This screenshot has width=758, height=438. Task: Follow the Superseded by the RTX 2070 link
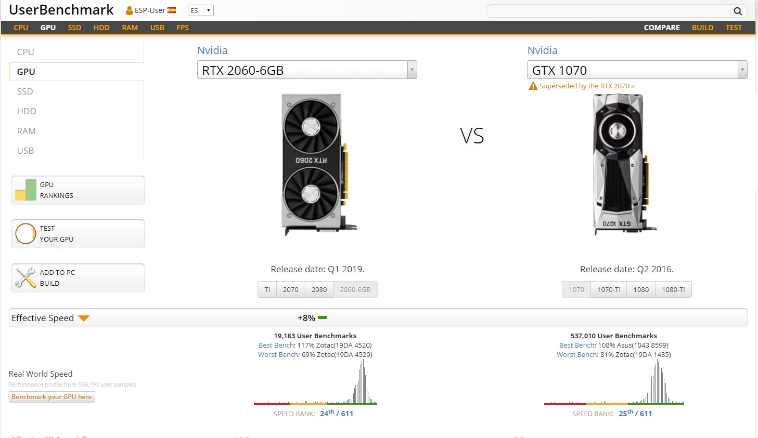point(587,86)
